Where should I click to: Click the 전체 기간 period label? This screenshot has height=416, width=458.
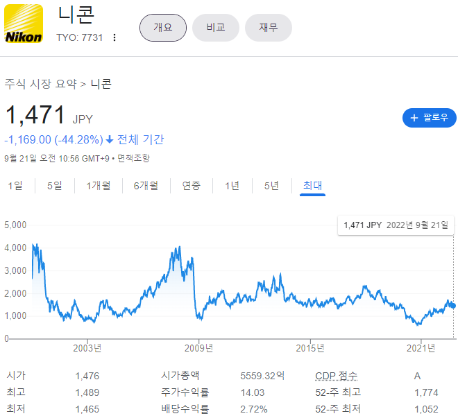pos(140,140)
